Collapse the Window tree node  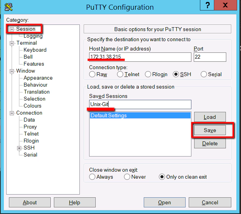coord(12,71)
